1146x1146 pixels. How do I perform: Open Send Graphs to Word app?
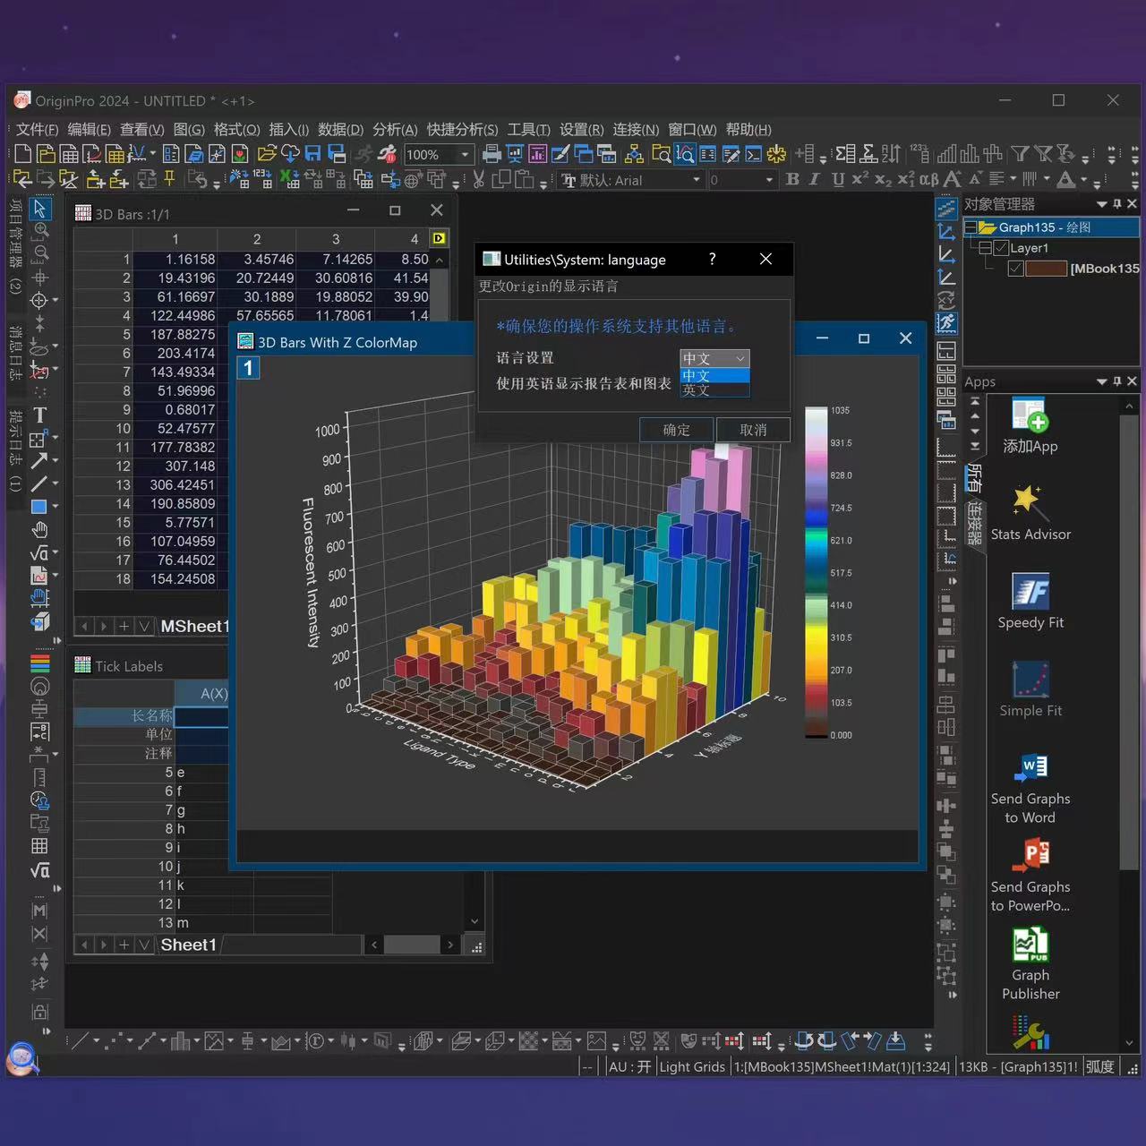pos(1030,788)
